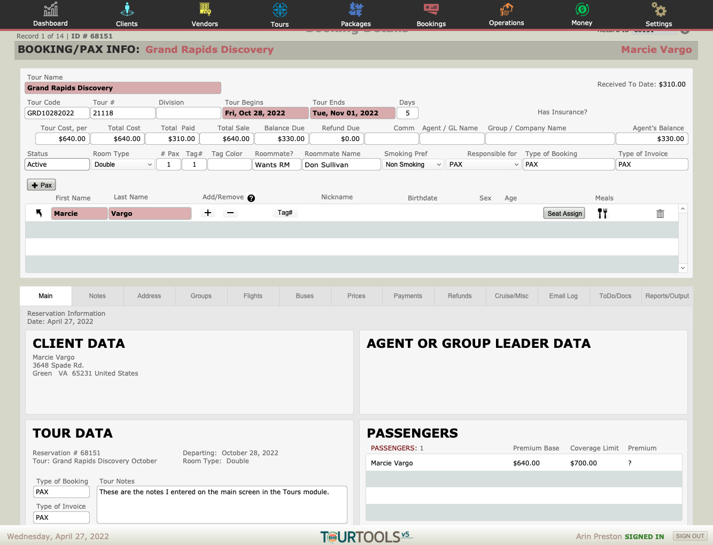Click the Last Name field Vargo
The image size is (713, 545).
point(150,214)
